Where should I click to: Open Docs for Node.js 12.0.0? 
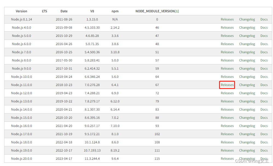point(264,93)
